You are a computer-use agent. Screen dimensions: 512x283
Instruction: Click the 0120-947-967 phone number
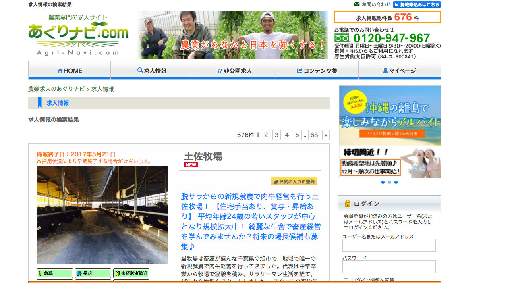pos(392,38)
